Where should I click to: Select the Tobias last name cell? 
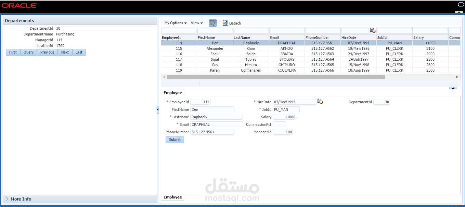pos(251,59)
